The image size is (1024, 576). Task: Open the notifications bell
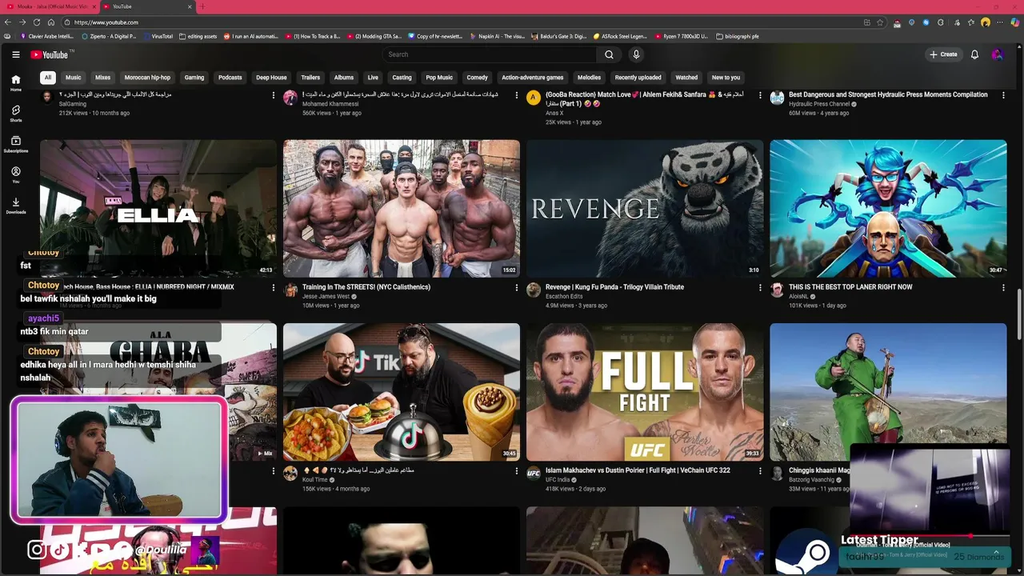click(x=974, y=54)
